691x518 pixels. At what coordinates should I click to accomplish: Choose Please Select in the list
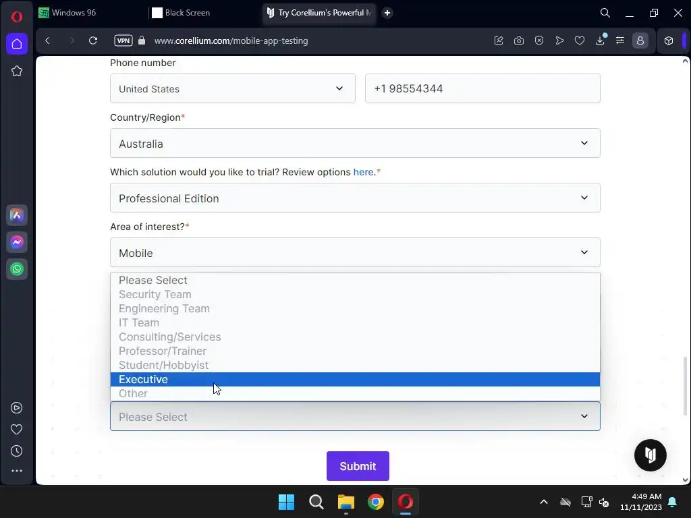coord(355,280)
